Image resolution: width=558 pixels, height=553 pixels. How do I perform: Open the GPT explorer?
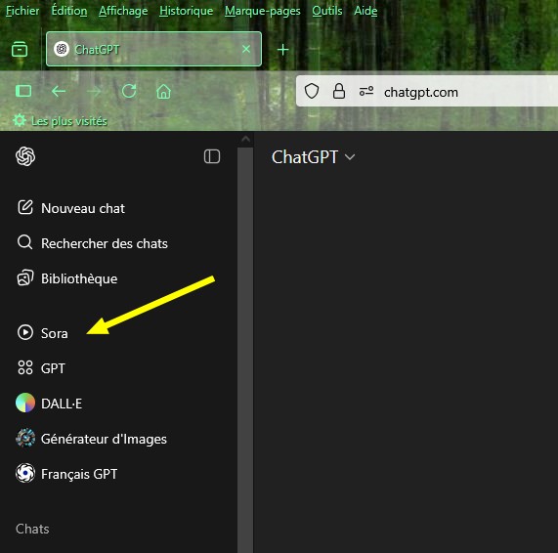(x=41, y=368)
